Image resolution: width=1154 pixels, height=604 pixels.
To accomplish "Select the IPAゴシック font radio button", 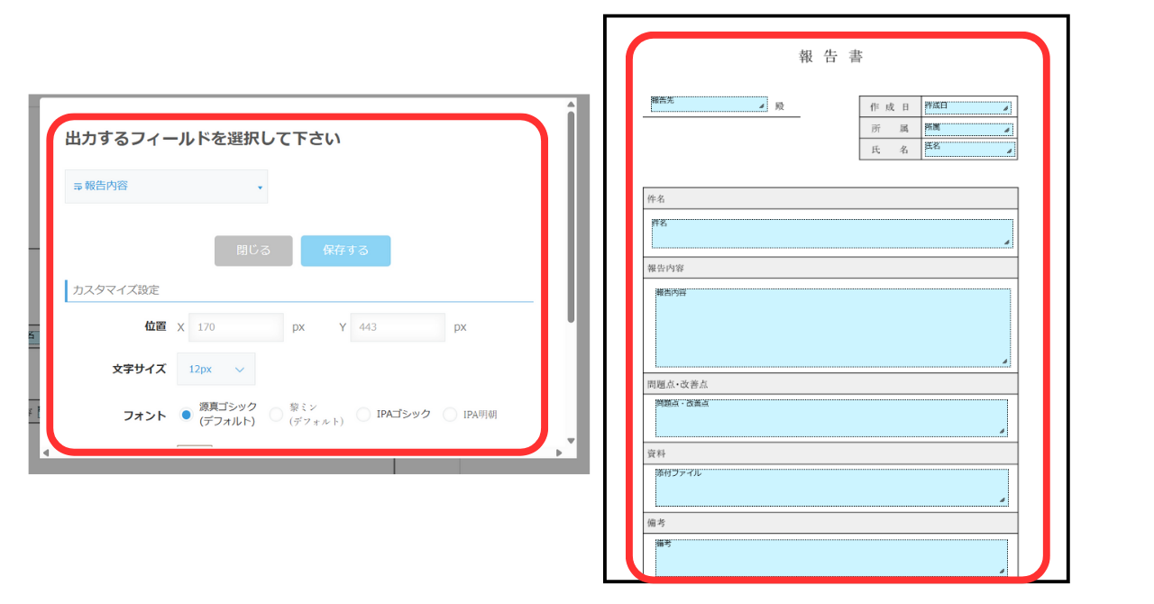I will point(363,415).
